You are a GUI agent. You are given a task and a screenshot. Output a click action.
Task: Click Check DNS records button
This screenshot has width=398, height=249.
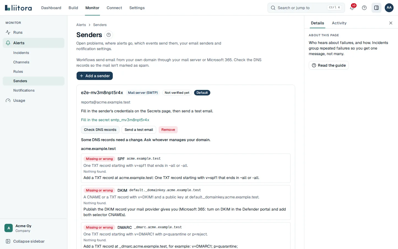(100, 130)
